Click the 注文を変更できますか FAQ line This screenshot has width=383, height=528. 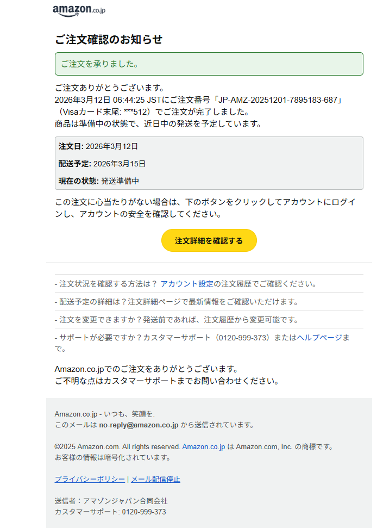(158, 320)
